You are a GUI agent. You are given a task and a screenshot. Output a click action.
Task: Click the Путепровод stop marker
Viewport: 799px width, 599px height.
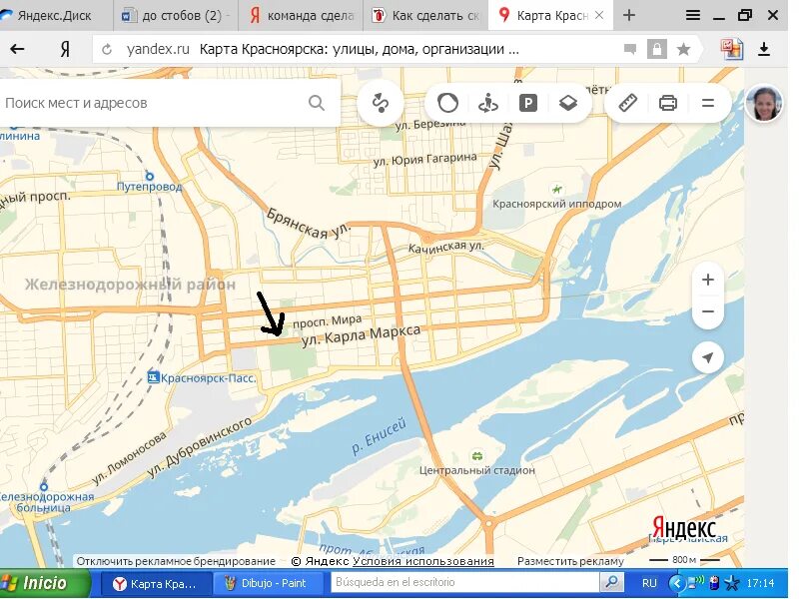tap(149, 177)
